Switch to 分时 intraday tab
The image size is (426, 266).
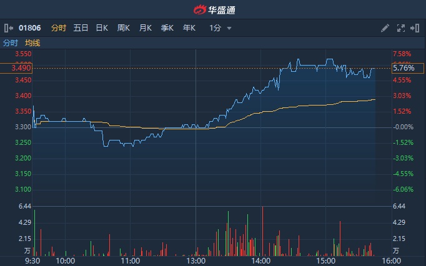tap(58, 28)
